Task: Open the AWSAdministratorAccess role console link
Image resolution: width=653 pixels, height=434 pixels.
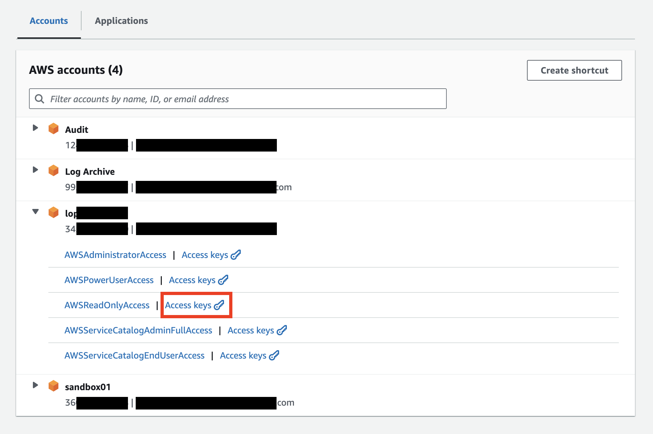Action: click(115, 254)
